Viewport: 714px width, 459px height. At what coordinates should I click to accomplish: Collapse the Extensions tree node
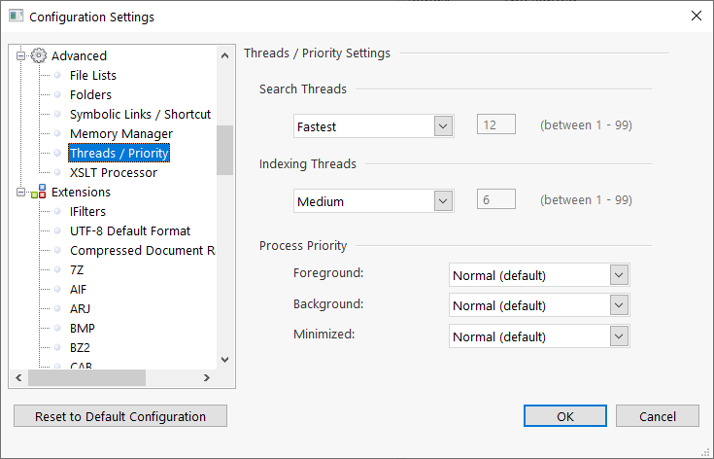click(x=20, y=193)
